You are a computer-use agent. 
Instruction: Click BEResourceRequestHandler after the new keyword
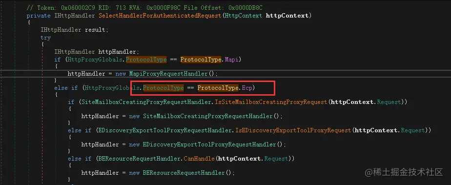coord(184,173)
